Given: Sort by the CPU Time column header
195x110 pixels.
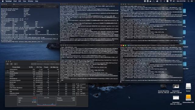Looking at the screenshot, I should 39,67.
